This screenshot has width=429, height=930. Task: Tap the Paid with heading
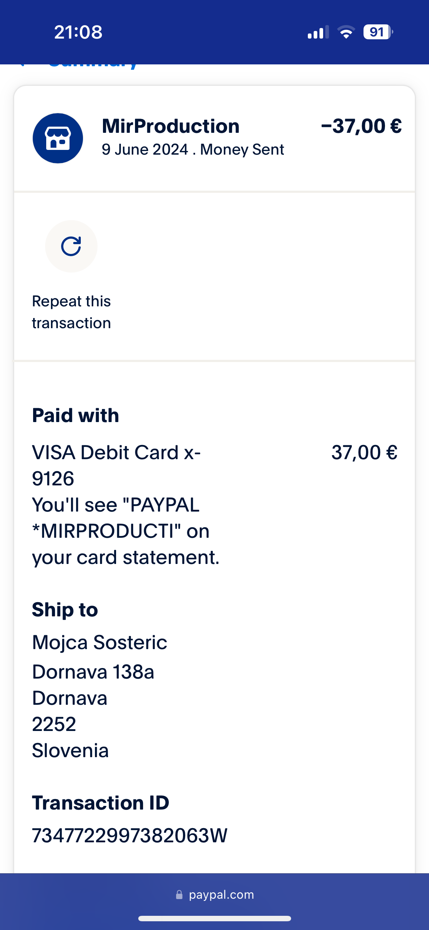coord(75,415)
